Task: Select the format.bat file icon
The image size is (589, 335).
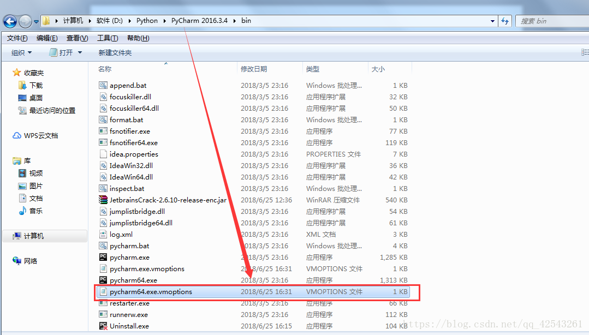Action: [x=103, y=119]
